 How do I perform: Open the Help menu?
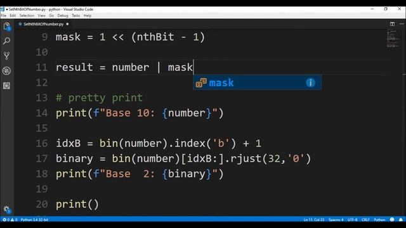88,15
